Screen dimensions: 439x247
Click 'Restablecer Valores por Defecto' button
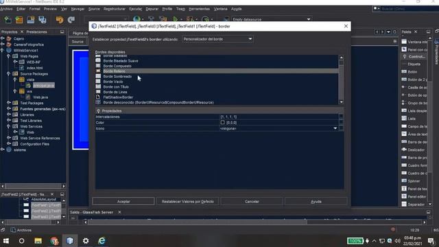click(187, 201)
